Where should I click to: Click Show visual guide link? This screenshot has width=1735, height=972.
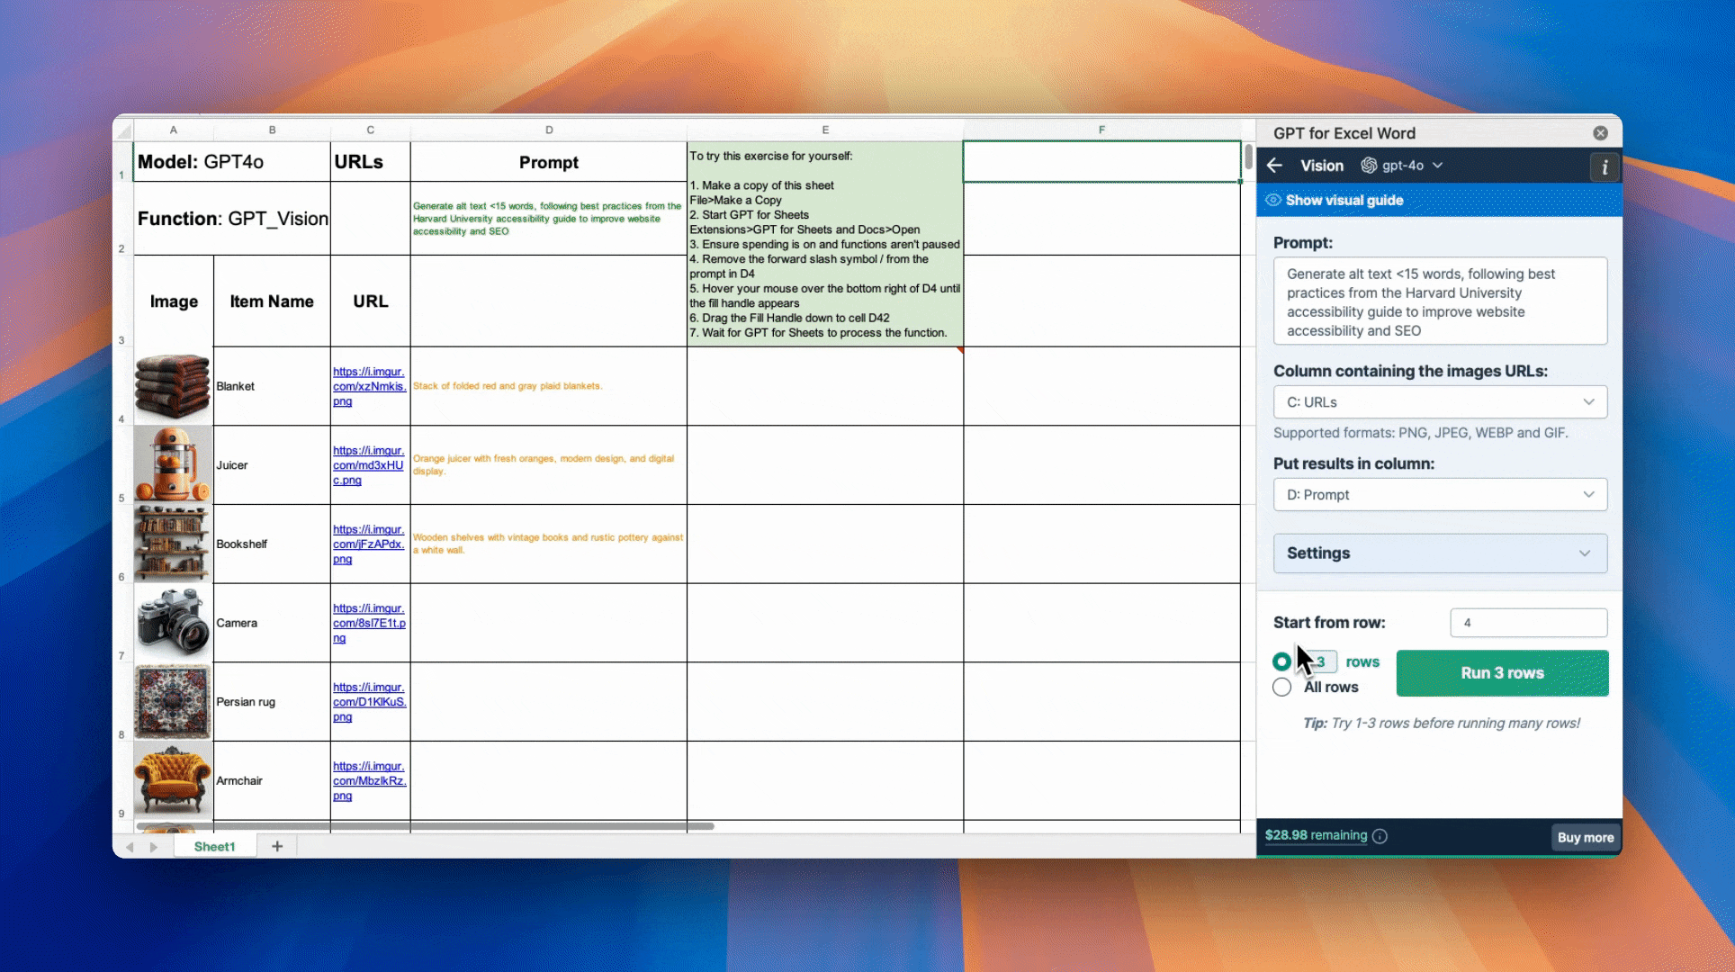tap(1344, 200)
